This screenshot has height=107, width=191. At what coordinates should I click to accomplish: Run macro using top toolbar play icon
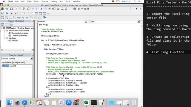(41, 9)
